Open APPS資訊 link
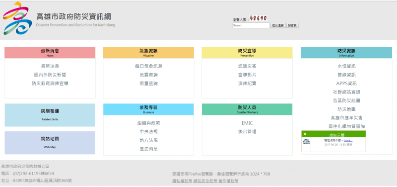 pos(346,83)
